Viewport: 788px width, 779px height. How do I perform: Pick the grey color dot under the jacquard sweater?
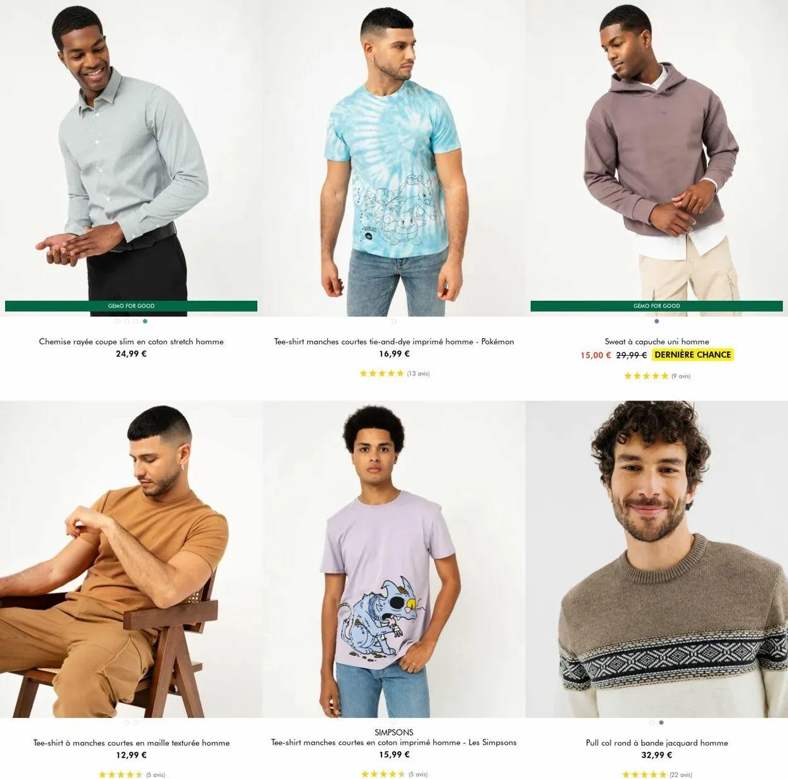pyautogui.click(x=661, y=722)
